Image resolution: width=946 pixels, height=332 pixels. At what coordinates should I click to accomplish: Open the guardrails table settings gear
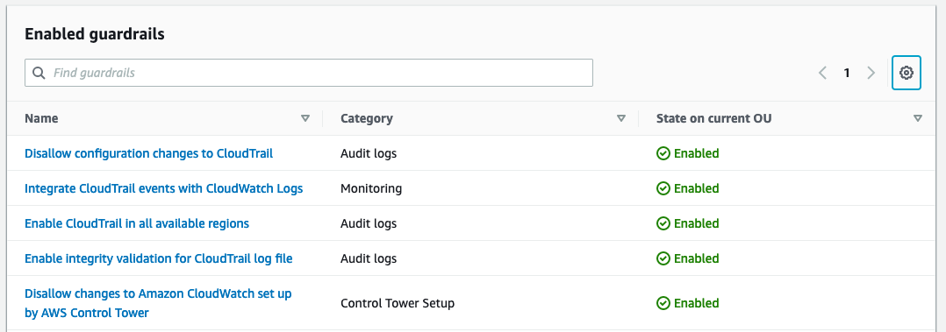pyautogui.click(x=907, y=73)
